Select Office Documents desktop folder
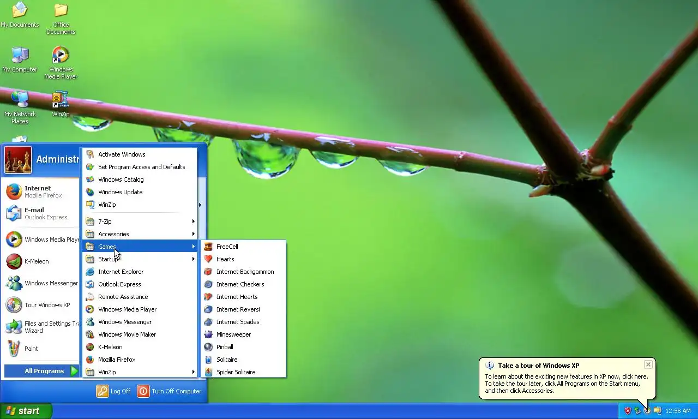698x419 pixels. (x=61, y=18)
